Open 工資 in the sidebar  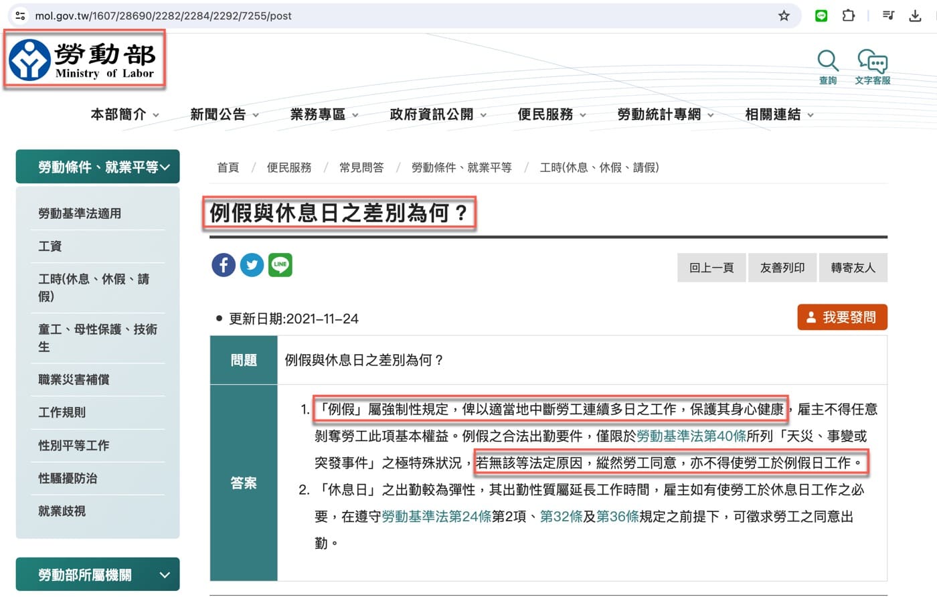click(x=50, y=246)
